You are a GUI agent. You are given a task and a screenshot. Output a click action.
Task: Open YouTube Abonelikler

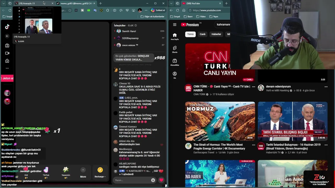175,62
